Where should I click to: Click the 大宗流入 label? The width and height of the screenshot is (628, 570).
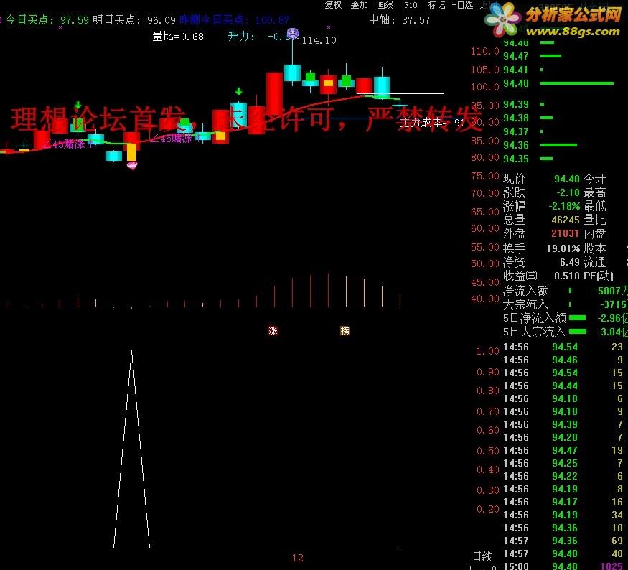(x=525, y=304)
